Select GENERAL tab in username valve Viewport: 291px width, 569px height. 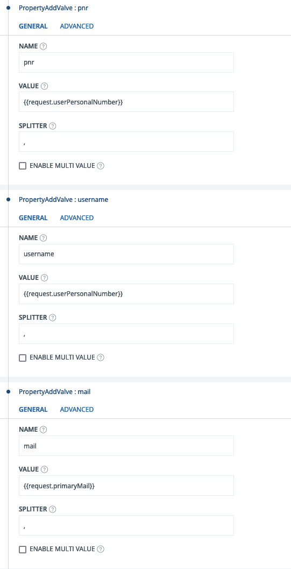pyautogui.click(x=33, y=217)
